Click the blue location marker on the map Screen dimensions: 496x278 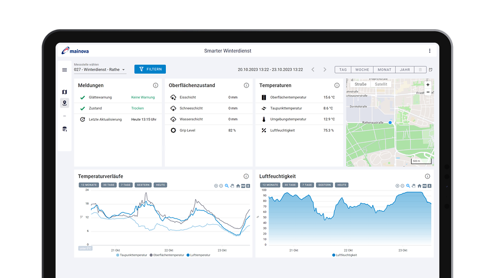(x=390, y=122)
